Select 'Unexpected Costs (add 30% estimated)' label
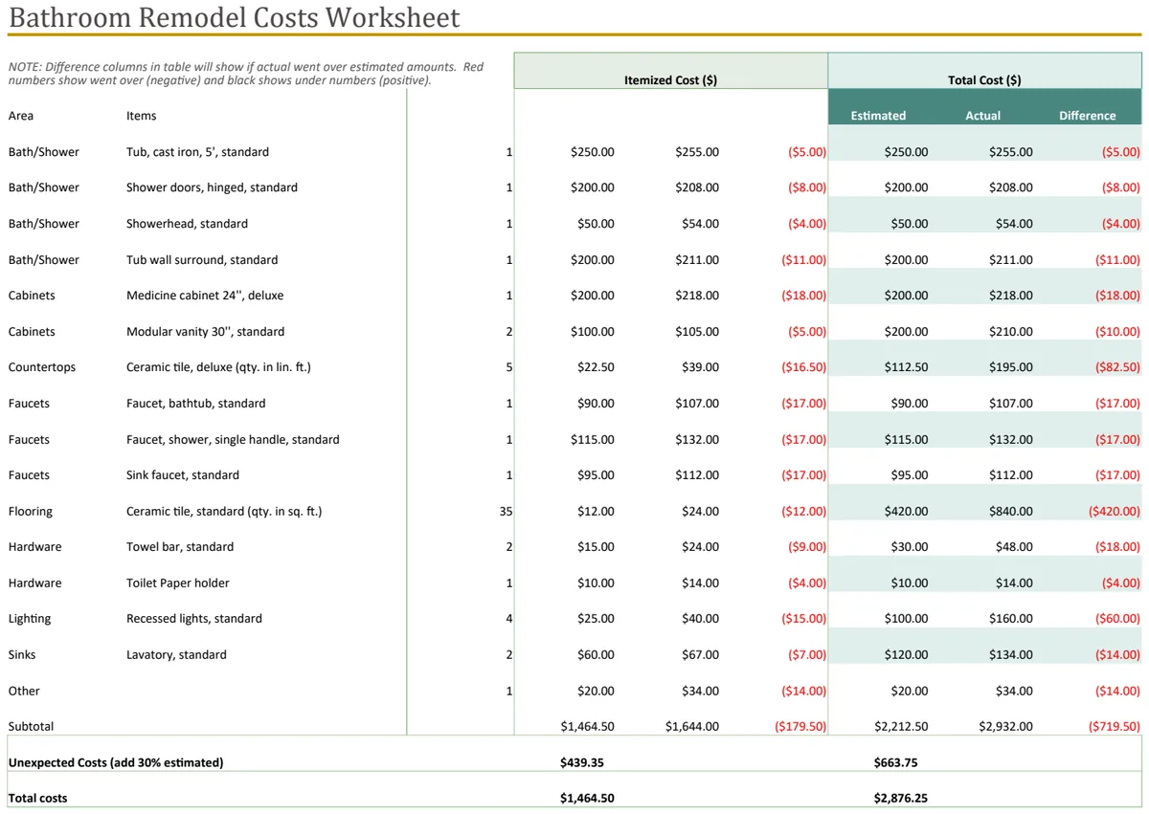This screenshot has width=1149, height=814. click(116, 763)
